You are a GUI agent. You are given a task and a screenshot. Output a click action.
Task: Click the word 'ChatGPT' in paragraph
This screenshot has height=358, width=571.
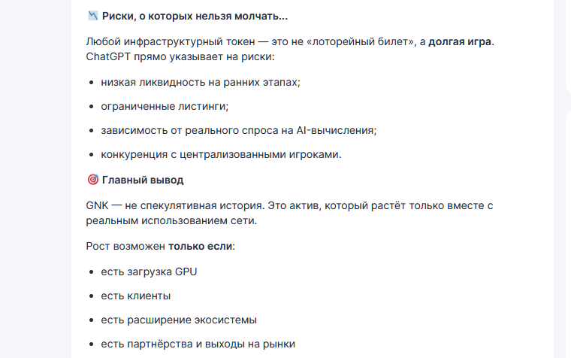coord(108,57)
